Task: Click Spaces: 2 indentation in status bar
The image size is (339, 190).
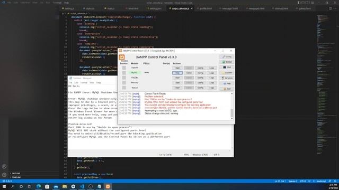Action: tap(293, 181)
